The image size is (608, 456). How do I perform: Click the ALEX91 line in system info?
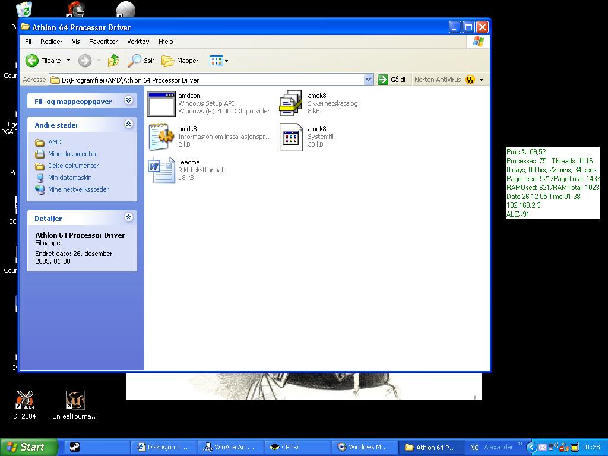click(x=518, y=214)
